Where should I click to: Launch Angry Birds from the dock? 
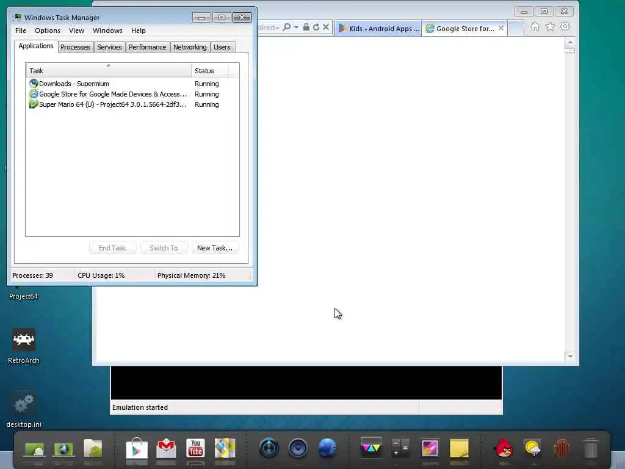(503, 448)
